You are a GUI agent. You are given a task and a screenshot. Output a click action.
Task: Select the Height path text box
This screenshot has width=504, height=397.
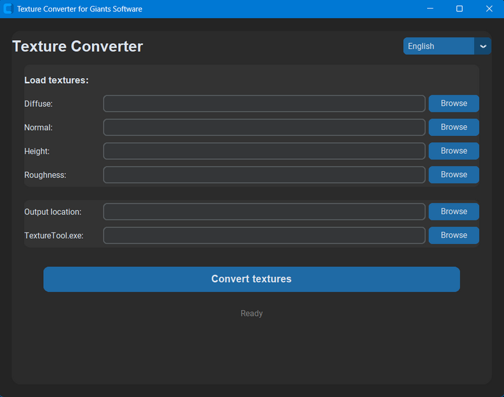pyautogui.click(x=264, y=151)
